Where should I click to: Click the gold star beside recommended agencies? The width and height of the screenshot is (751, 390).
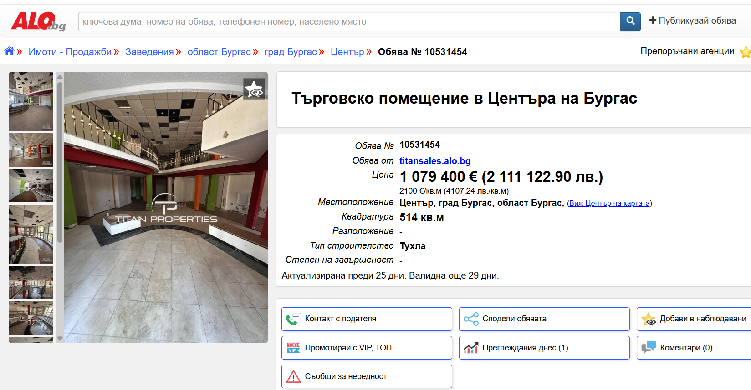[x=745, y=52]
